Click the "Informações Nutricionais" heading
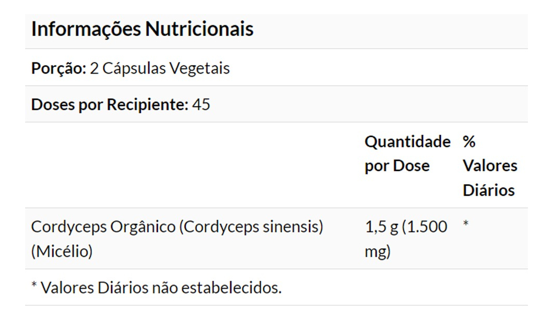553x320 pixels. 142,29
